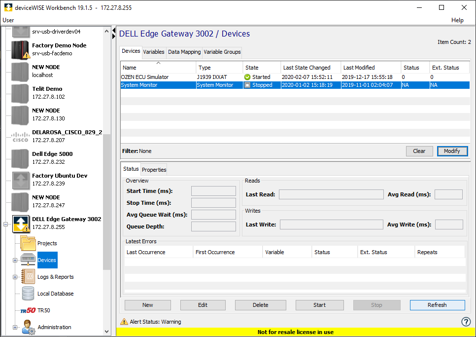Click the Projects folder icon
The height and width of the screenshot is (337, 476).
coord(28,243)
